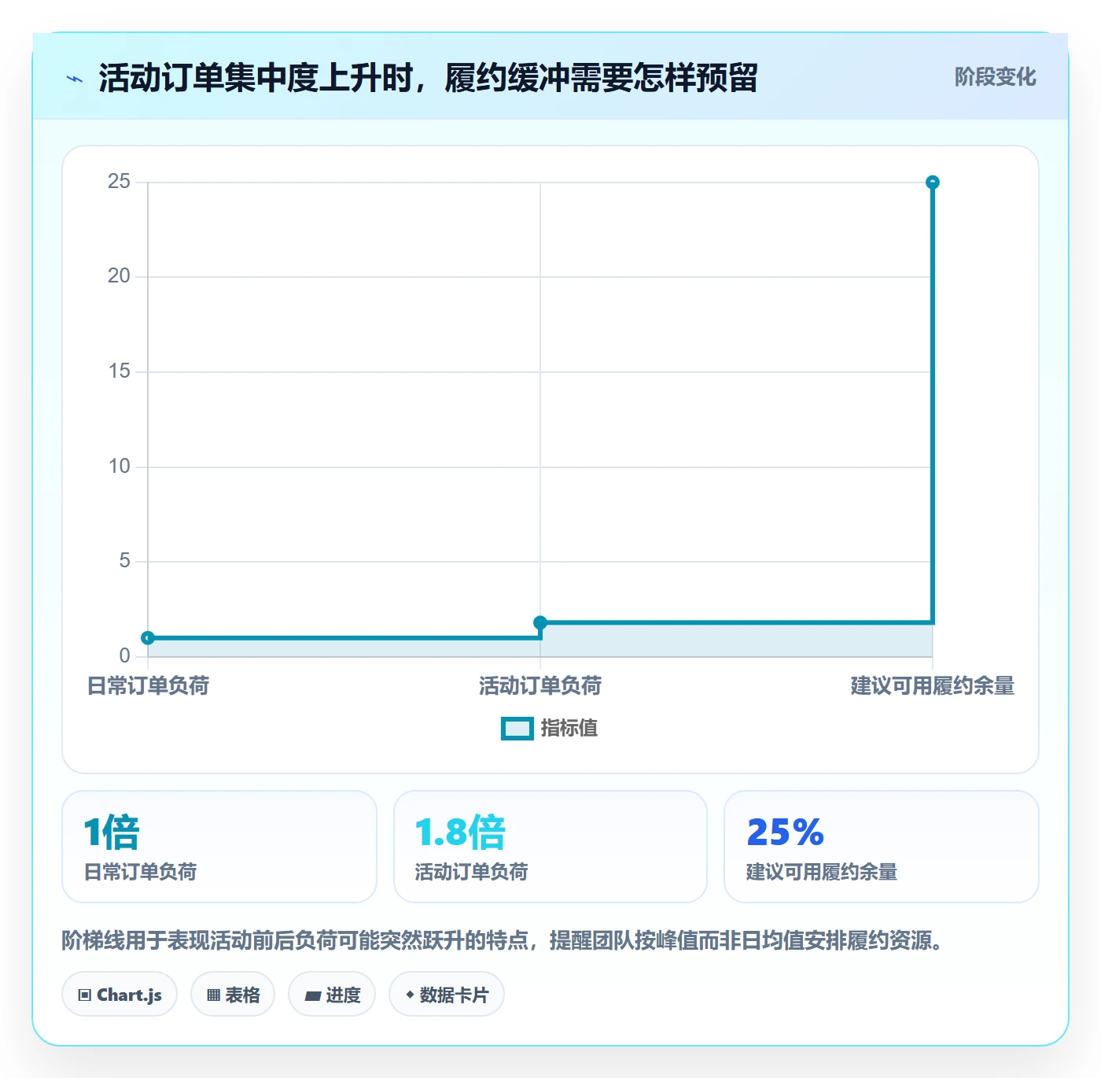The width and height of the screenshot is (1101, 1078).
Task: Open the 1.8倍 活动订单负荷 stat card
Action: pyautogui.click(x=550, y=847)
